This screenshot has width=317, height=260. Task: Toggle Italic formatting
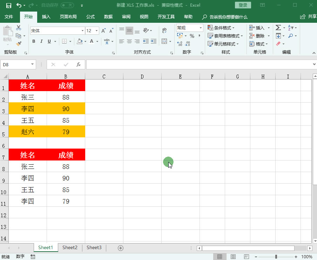[41, 41]
